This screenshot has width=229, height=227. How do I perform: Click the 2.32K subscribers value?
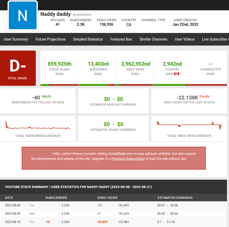click(65, 222)
